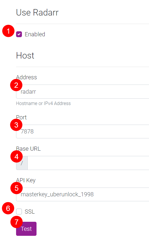This screenshot has height=244, width=149.
Task: Click the purple Test button
Action: pyautogui.click(x=26, y=229)
